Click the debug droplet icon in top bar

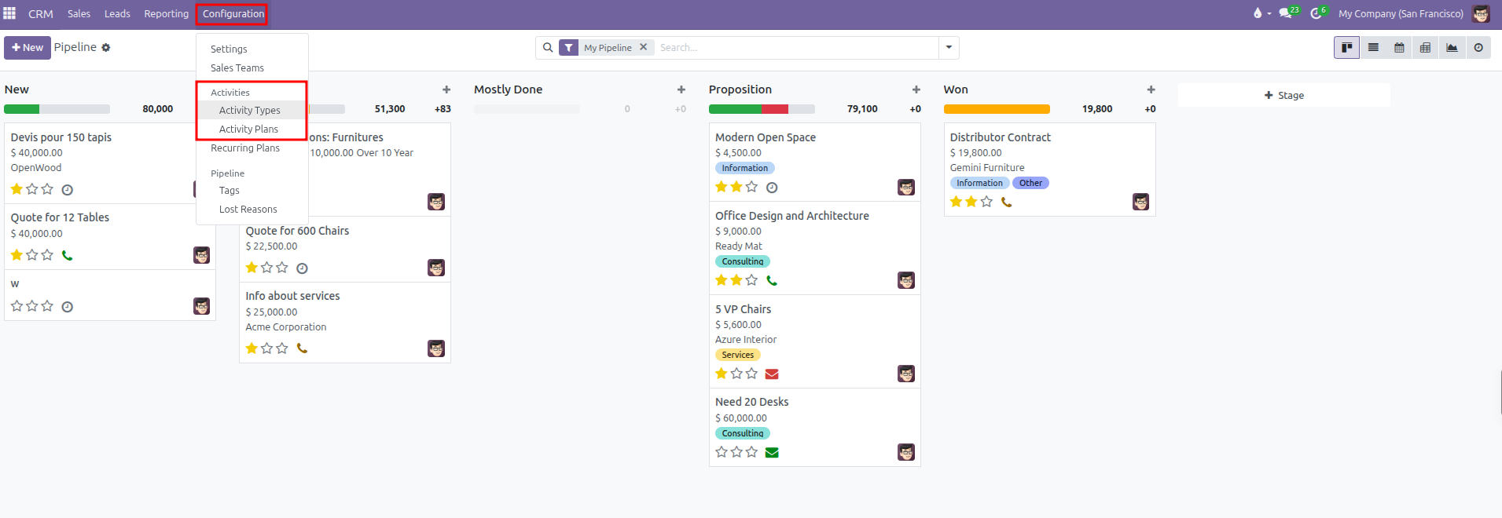tap(1258, 13)
